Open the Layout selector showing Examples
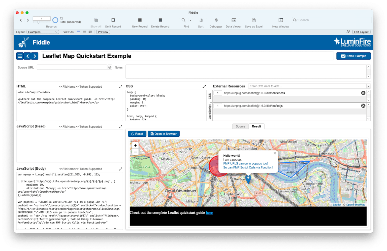 click(x=43, y=32)
